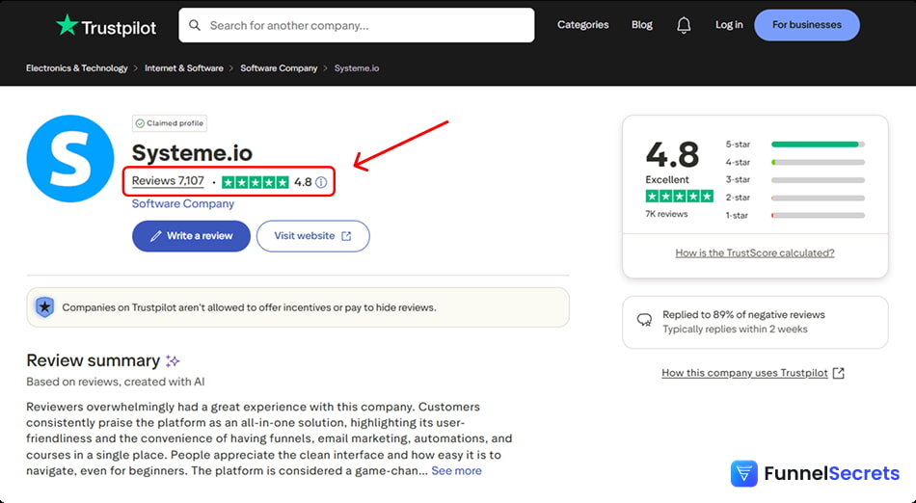Viewport: 916px width, 503px height.
Task: Open How is the TrustScore calculated link
Action: (755, 252)
